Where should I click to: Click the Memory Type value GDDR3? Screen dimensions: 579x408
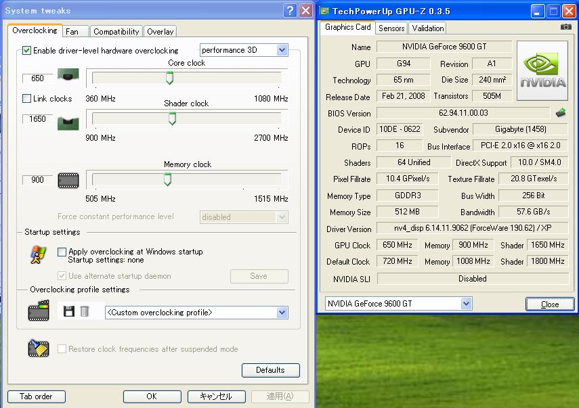tap(408, 196)
